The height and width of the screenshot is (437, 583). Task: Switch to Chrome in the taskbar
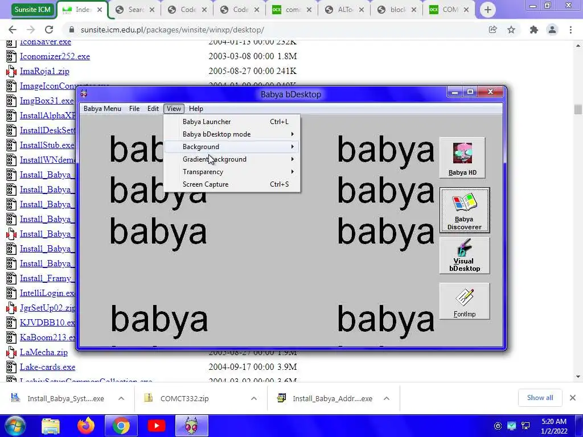(121, 426)
